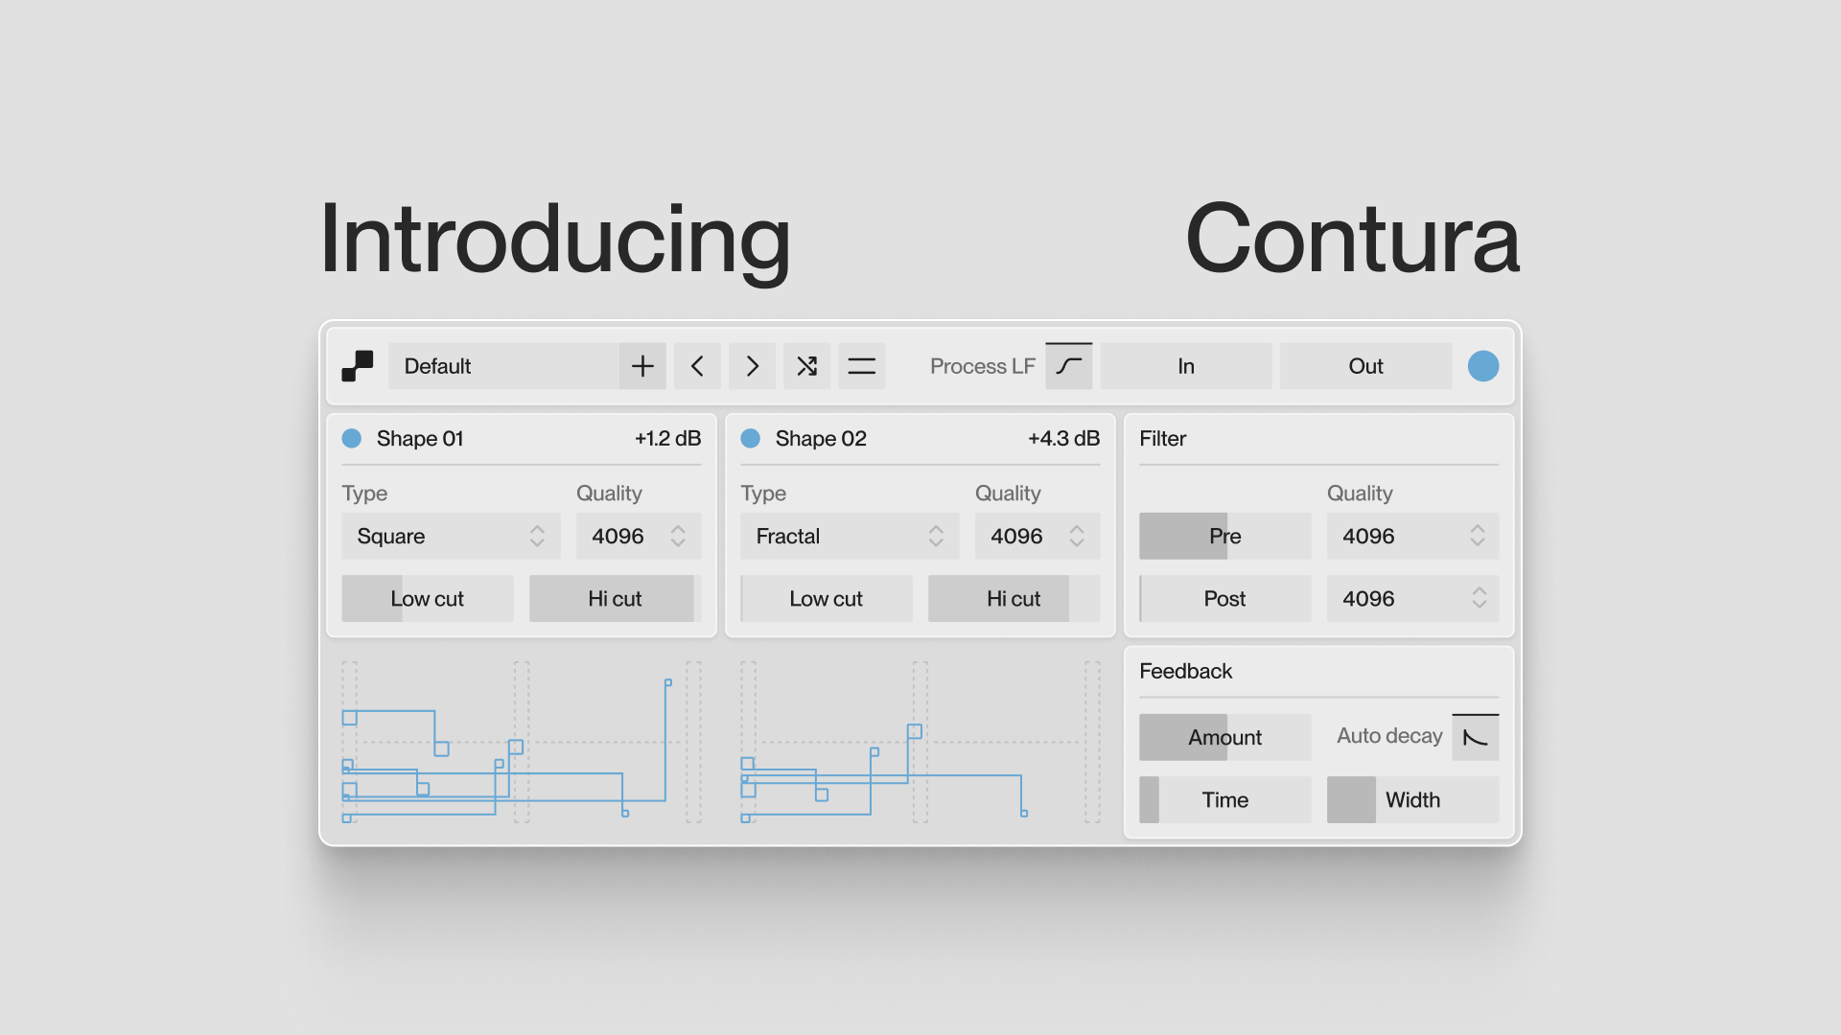Screen dimensions: 1841x1035
Task: Click the Contura logo icon
Action: (x=358, y=366)
